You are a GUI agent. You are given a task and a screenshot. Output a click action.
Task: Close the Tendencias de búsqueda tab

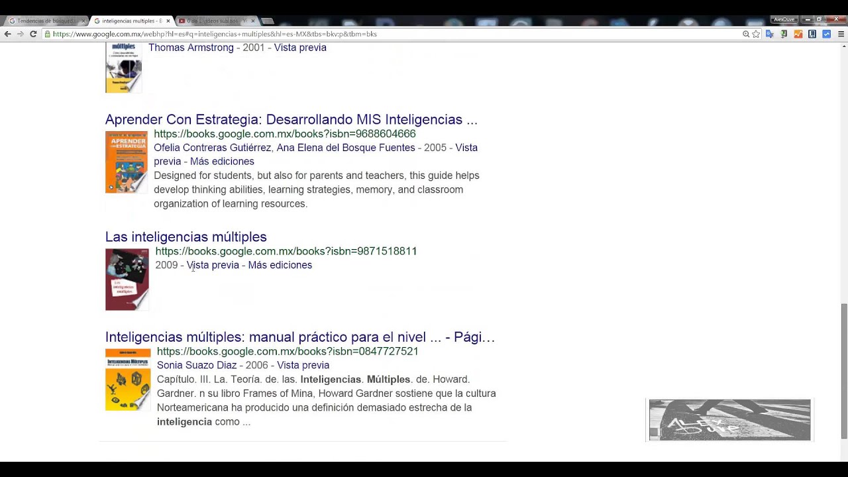[83, 21]
